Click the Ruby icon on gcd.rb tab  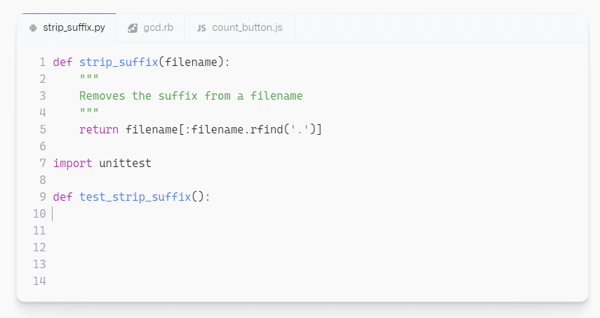coord(133,29)
